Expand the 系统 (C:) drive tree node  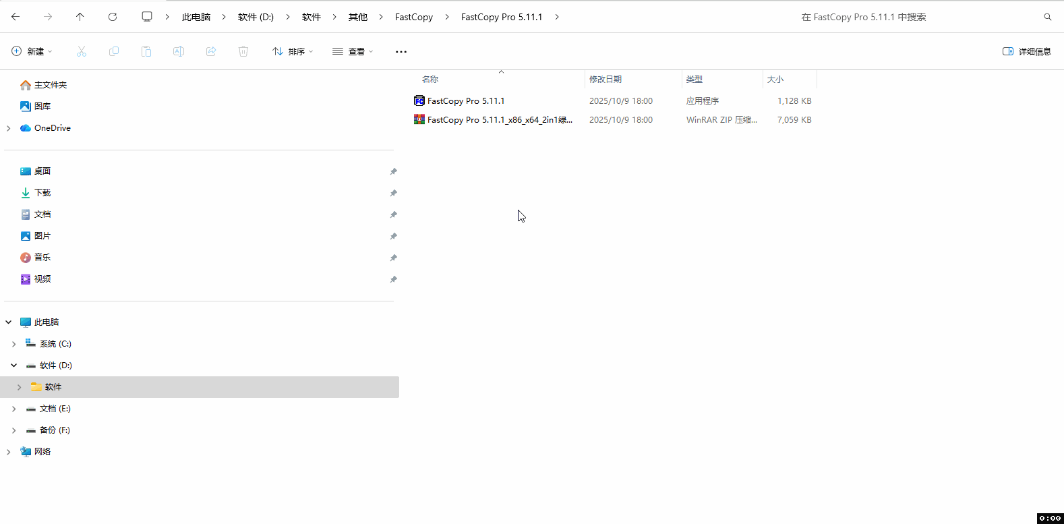pos(13,344)
